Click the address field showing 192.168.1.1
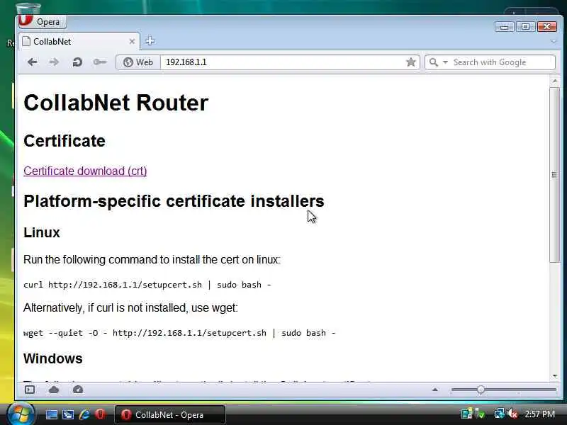The image size is (567, 425). point(282,62)
